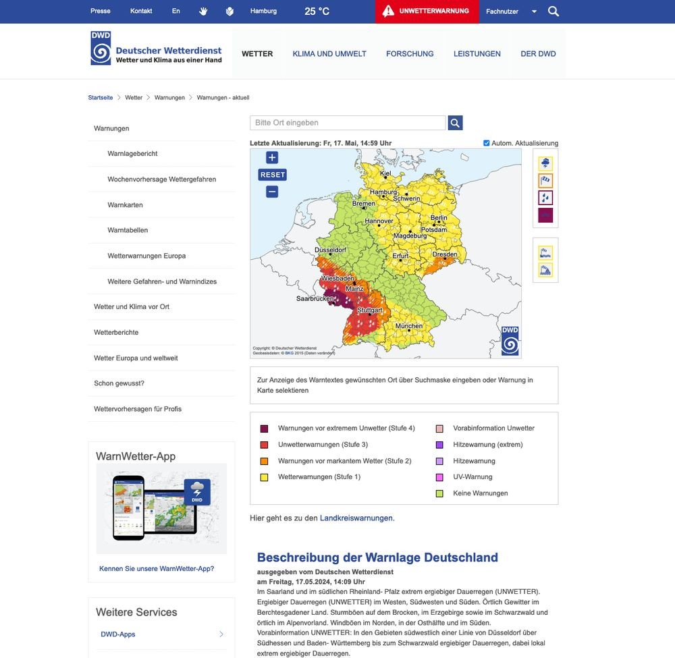Click the UNWETTERWARNUNG red banner button

(x=427, y=11)
